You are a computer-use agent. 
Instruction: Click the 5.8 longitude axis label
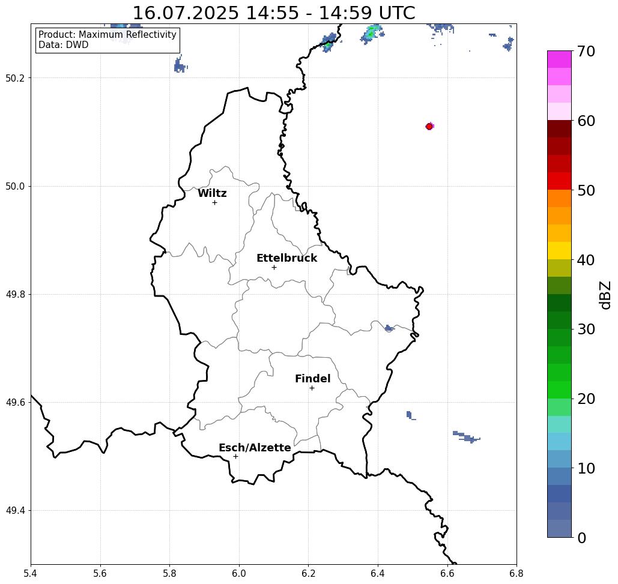pos(170,573)
